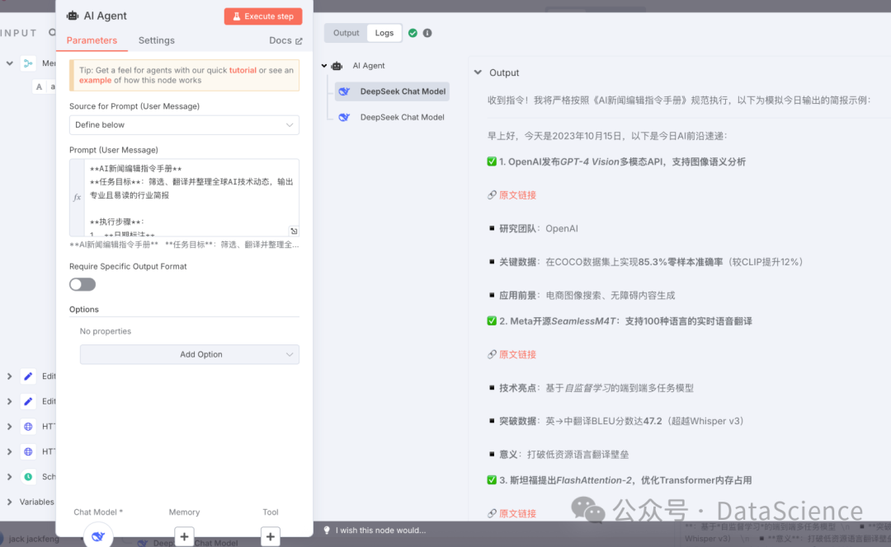The width and height of the screenshot is (891, 547).
Task: Open 原文链接 under the OpenAI item
Action: [x=517, y=195]
